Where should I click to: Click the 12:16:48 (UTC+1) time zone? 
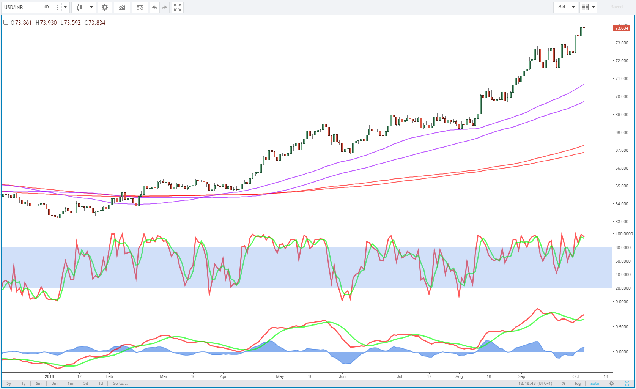pyautogui.click(x=535, y=383)
